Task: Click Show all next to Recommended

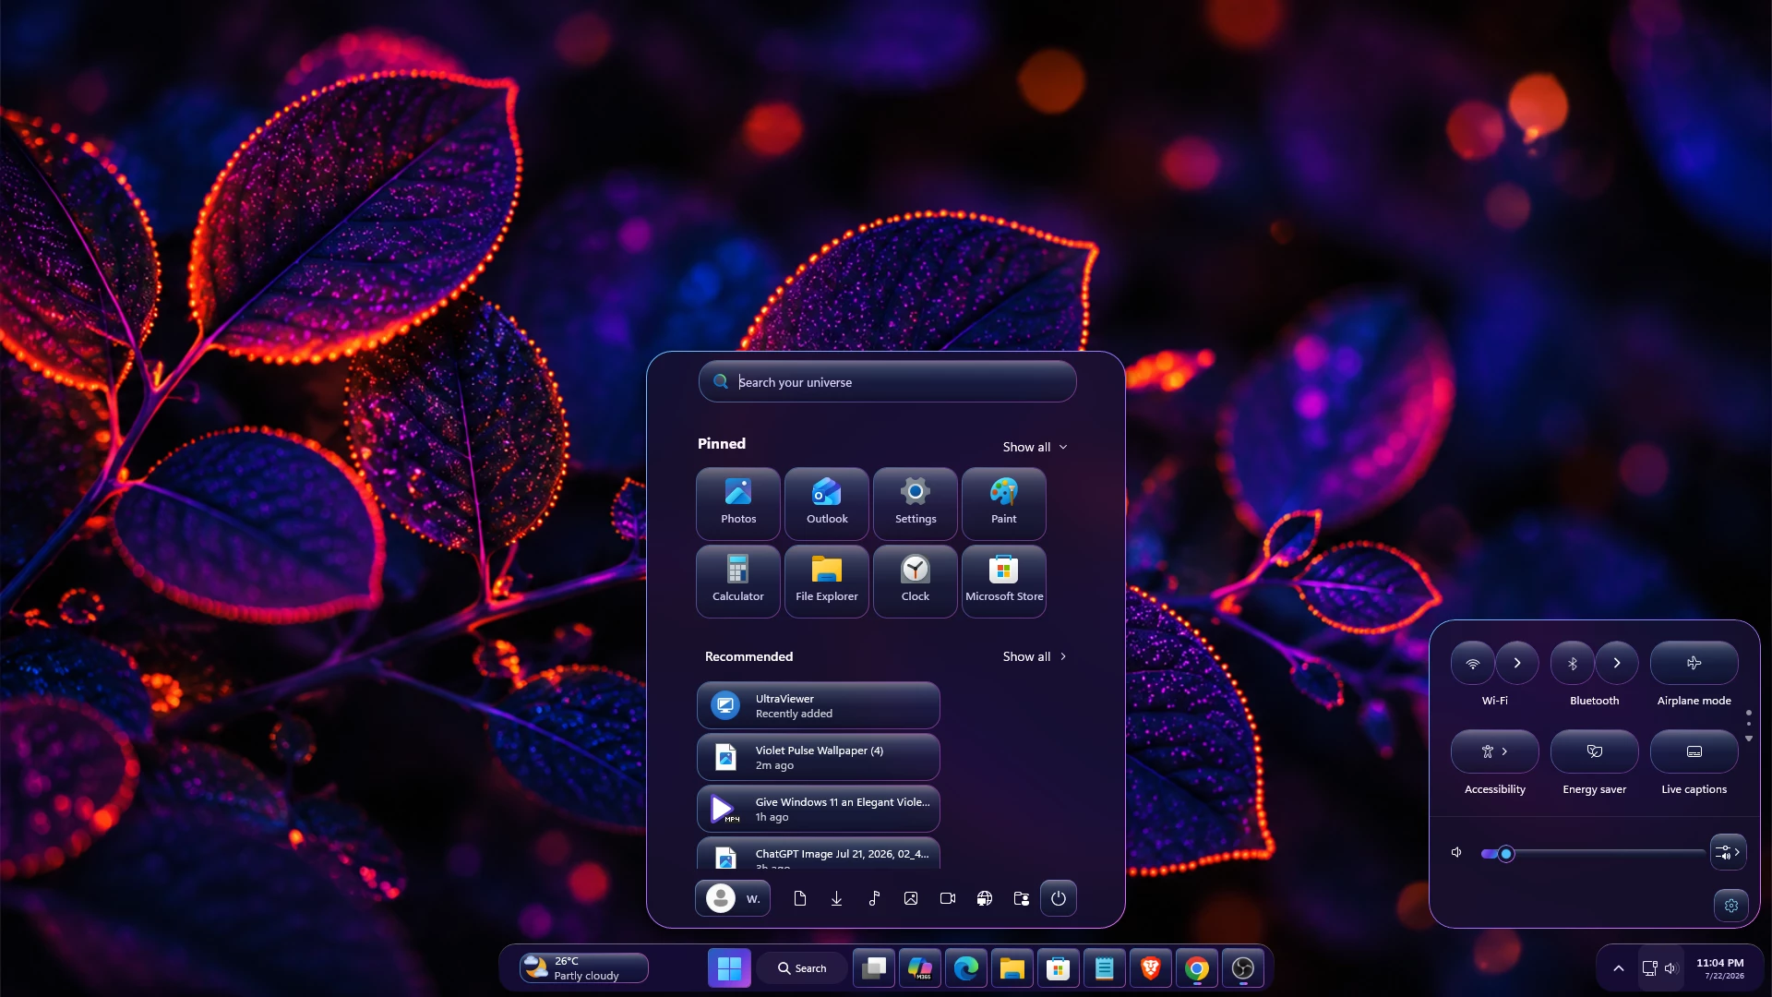Action: pyautogui.click(x=1036, y=656)
